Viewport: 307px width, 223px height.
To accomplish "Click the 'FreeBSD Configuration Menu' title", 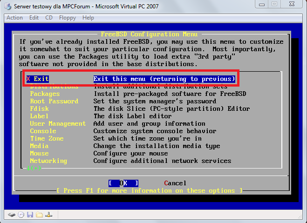I will tap(149, 34).
